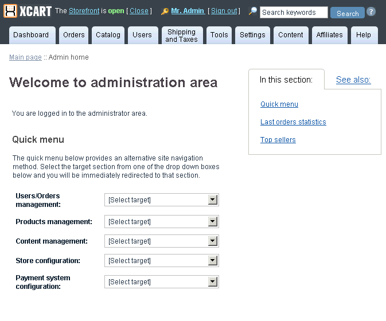
Task: Click the Quick menu heading text
Action: 38,139
